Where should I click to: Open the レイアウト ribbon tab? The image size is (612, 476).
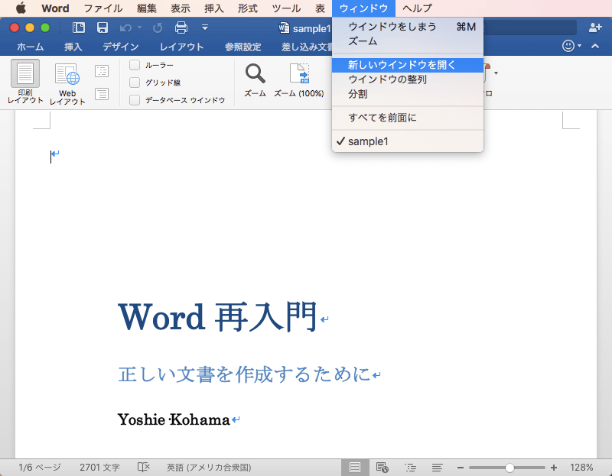pyautogui.click(x=181, y=47)
